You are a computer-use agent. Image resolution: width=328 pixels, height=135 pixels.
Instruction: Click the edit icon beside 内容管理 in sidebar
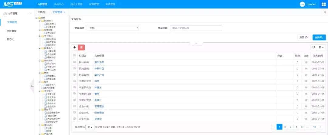(x=5, y=14)
